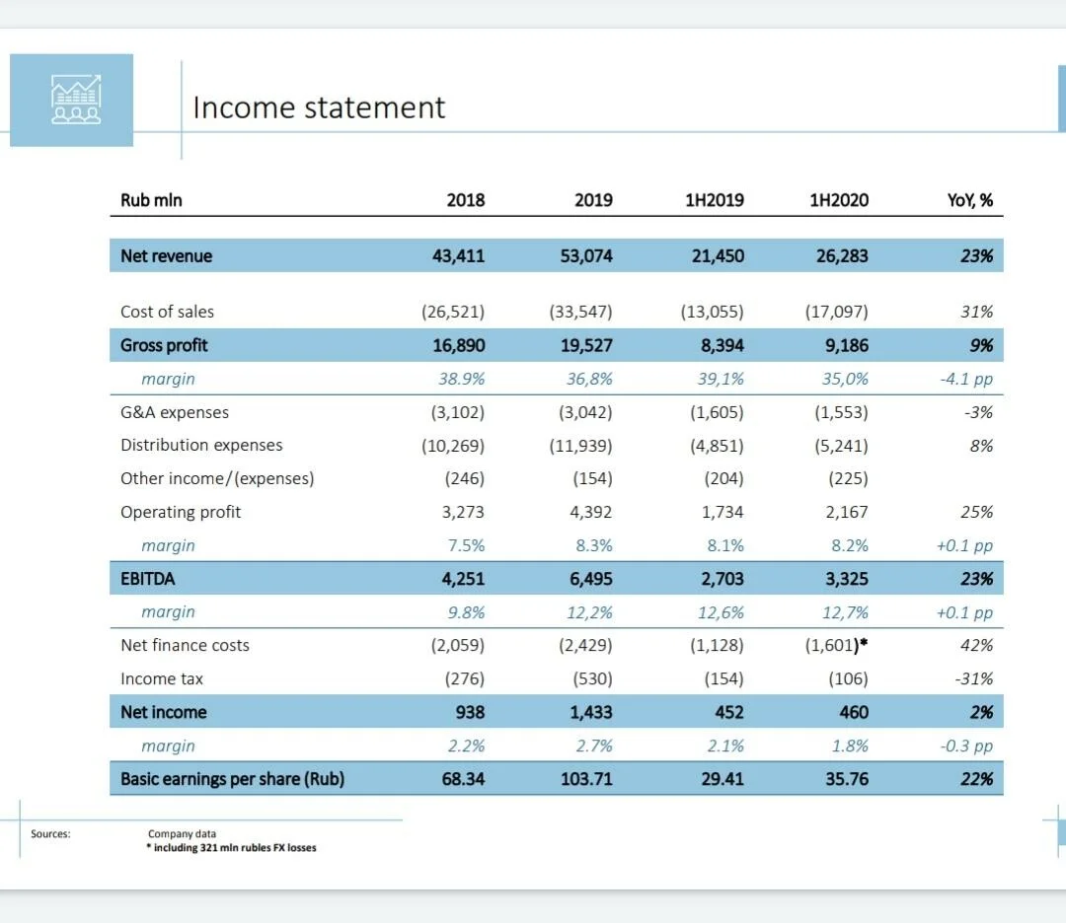Click Net revenue 2018 value 43,411
This screenshot has width=1066, height=923.
point(459,256)
